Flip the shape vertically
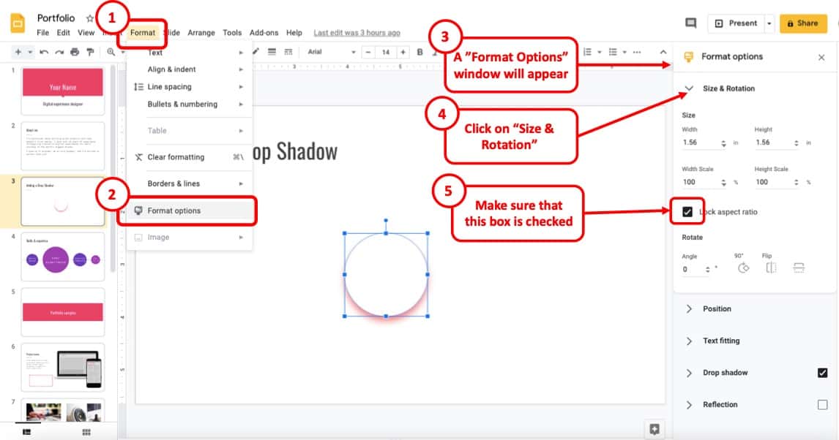This screenshot has height=440, width=839. point(798,268)
